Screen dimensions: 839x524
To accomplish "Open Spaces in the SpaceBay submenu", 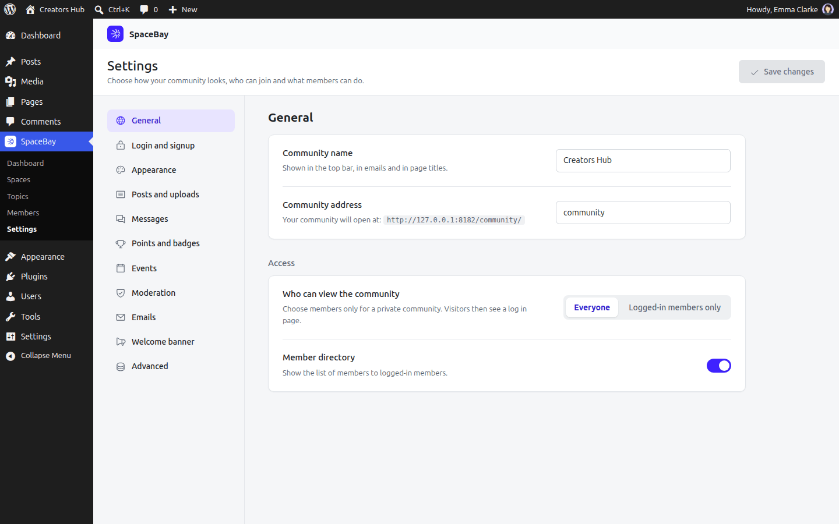I will pos(19,180).
